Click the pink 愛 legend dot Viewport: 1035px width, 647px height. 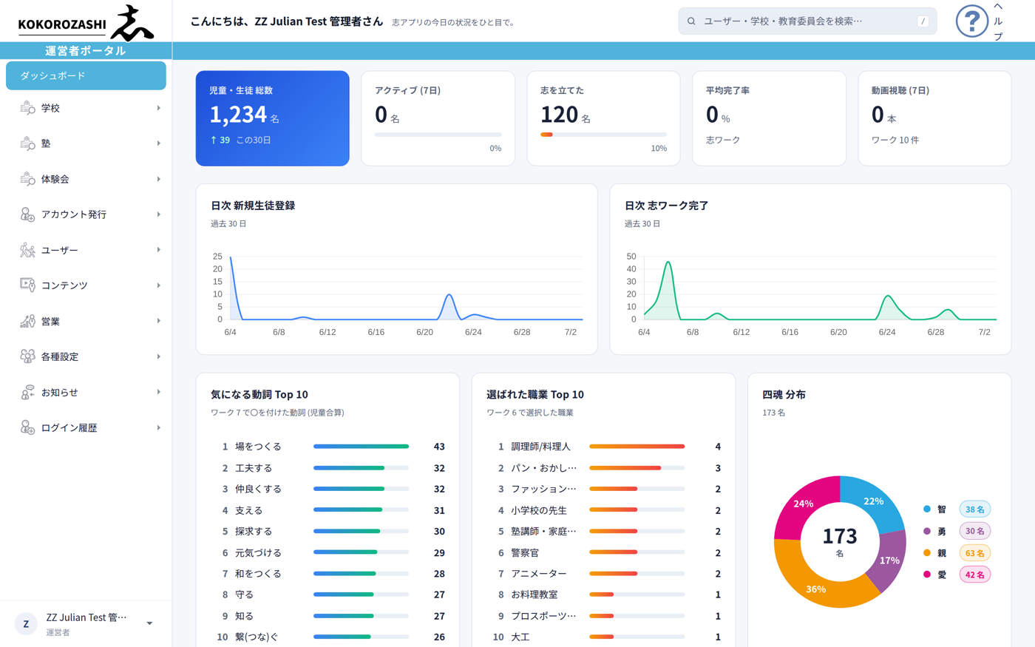point(927,575)
